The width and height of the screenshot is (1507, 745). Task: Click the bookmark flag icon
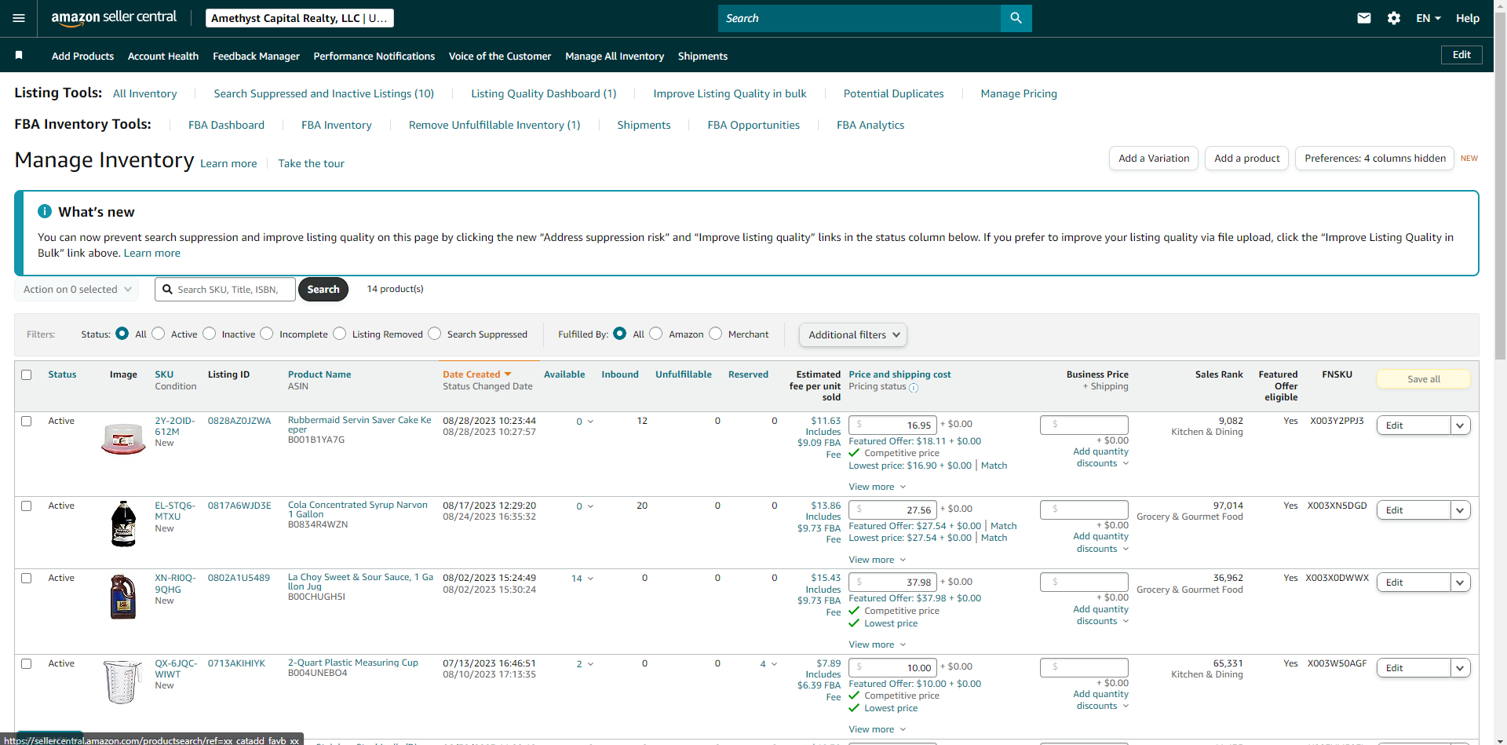pyautogui.click(x=19, y=56)
